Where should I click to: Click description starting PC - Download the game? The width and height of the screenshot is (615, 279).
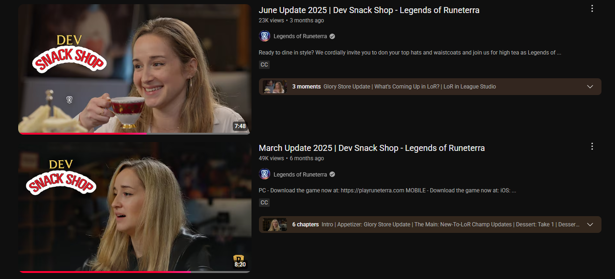coord(387,191)
